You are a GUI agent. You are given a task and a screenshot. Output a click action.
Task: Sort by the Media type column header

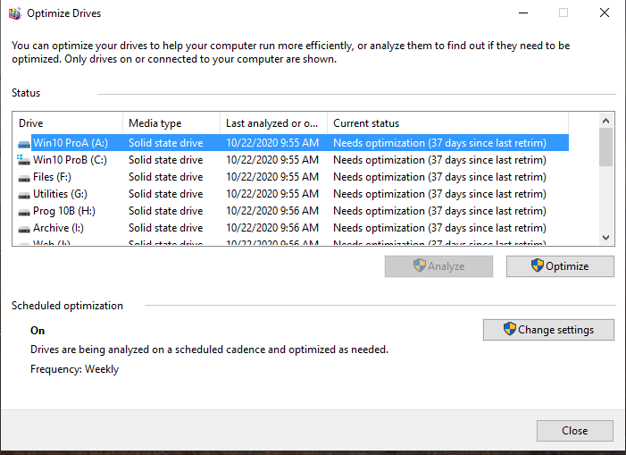click(171, 123)
